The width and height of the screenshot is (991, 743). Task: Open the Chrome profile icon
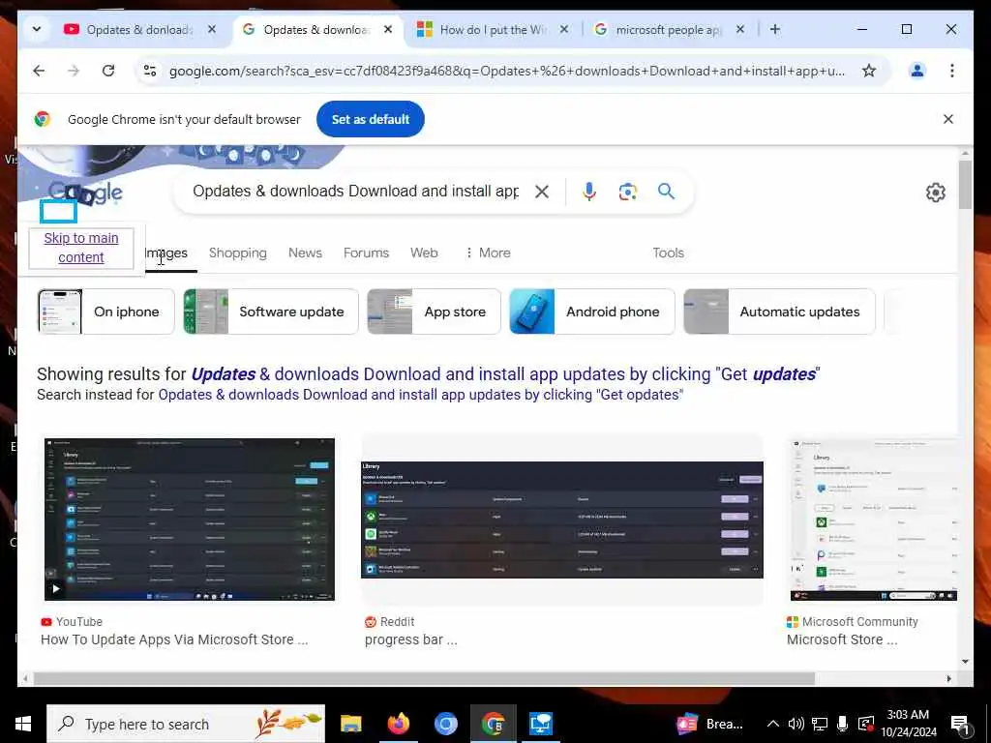point(917,71)
